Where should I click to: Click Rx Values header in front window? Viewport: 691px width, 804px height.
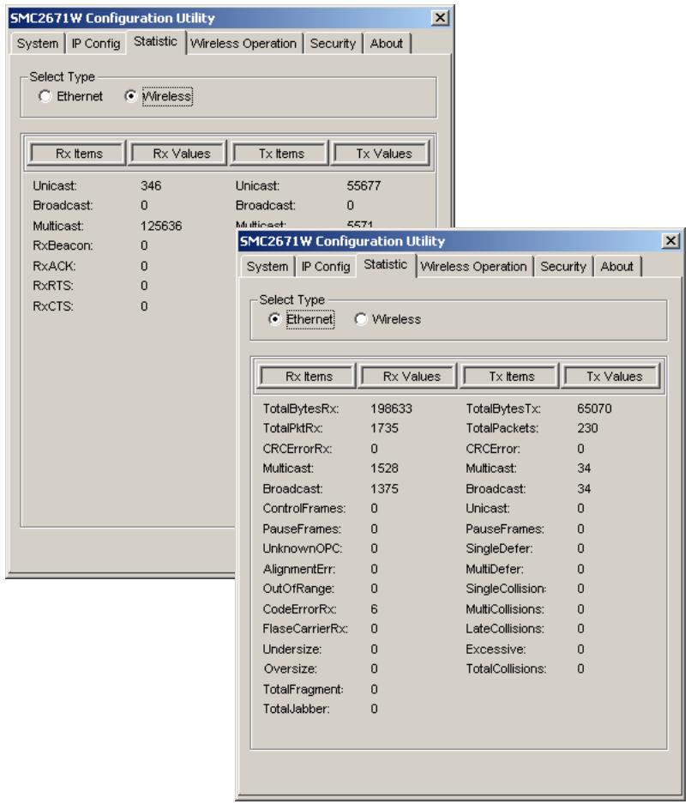pos(409,377)
